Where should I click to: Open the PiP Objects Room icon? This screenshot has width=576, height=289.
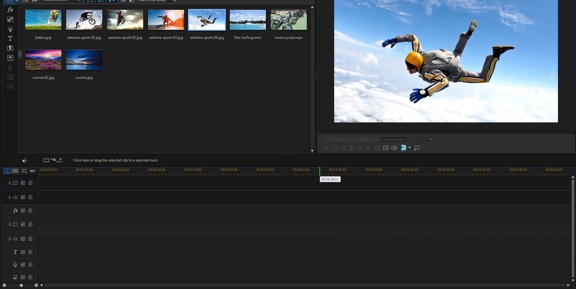point(10,20)
